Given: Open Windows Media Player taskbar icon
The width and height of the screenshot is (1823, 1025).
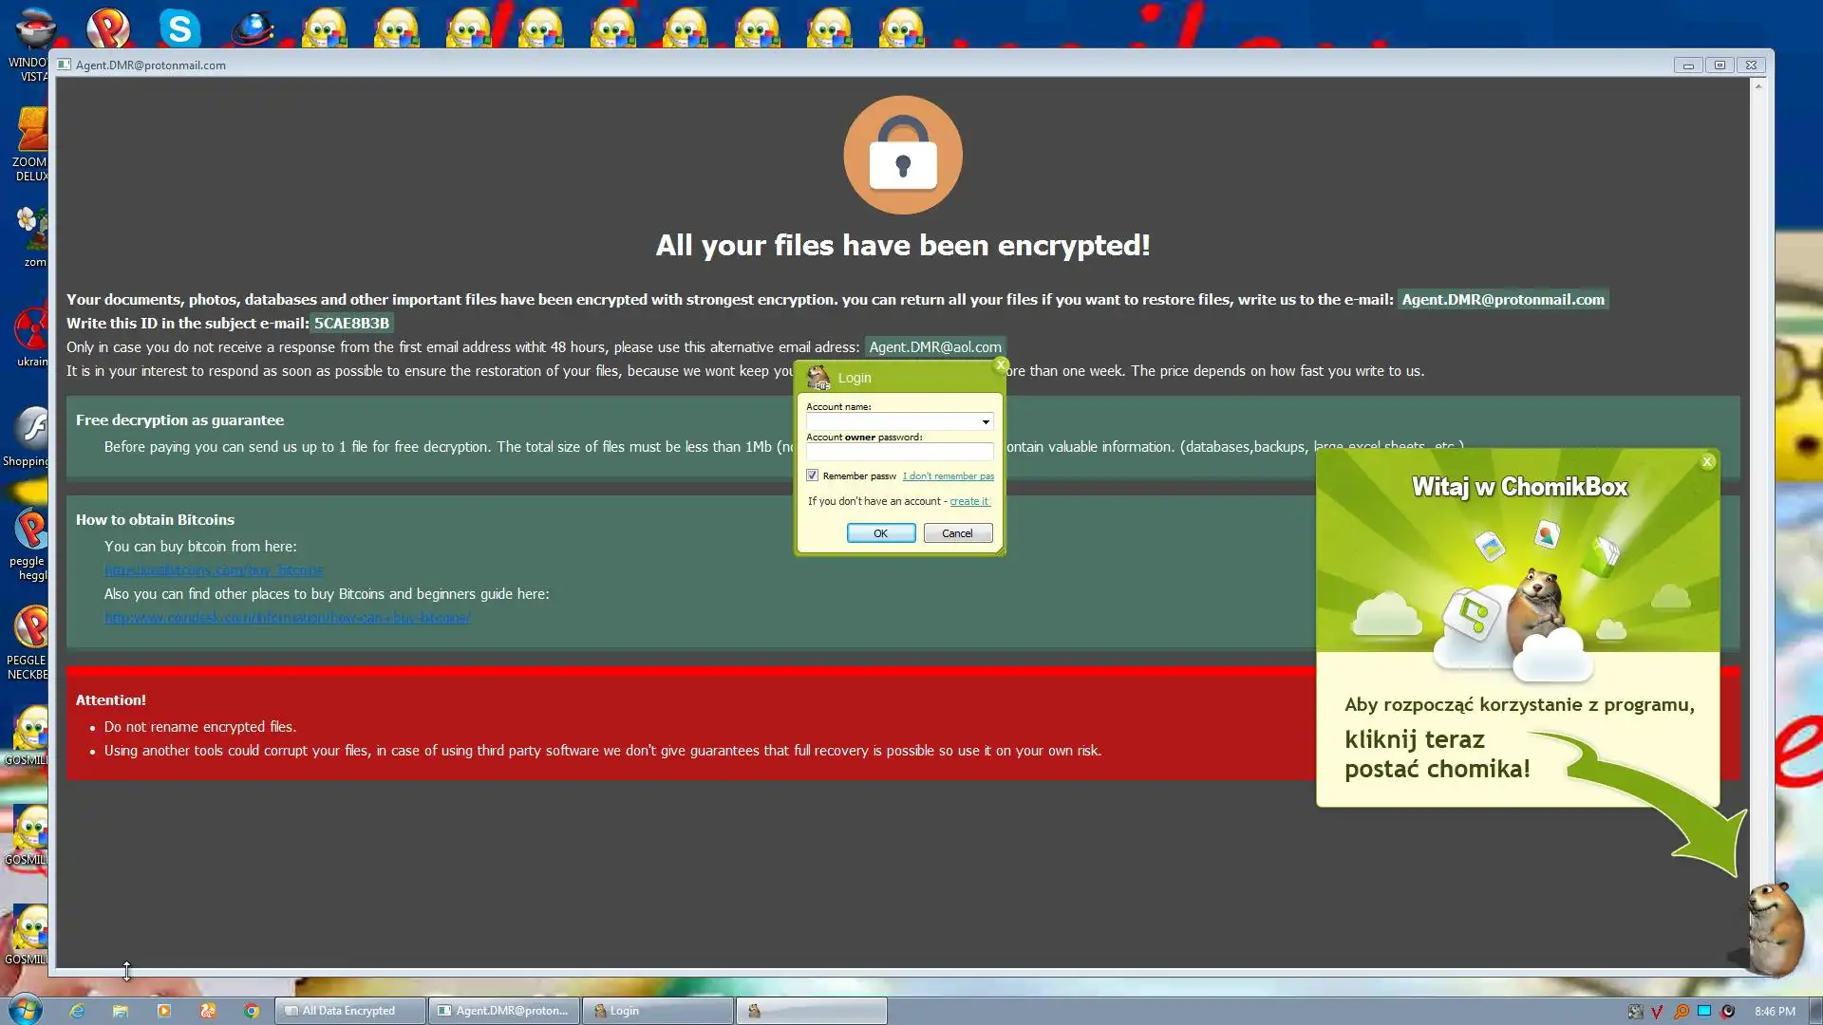Looking at the screenshot, I should 163,1011.
